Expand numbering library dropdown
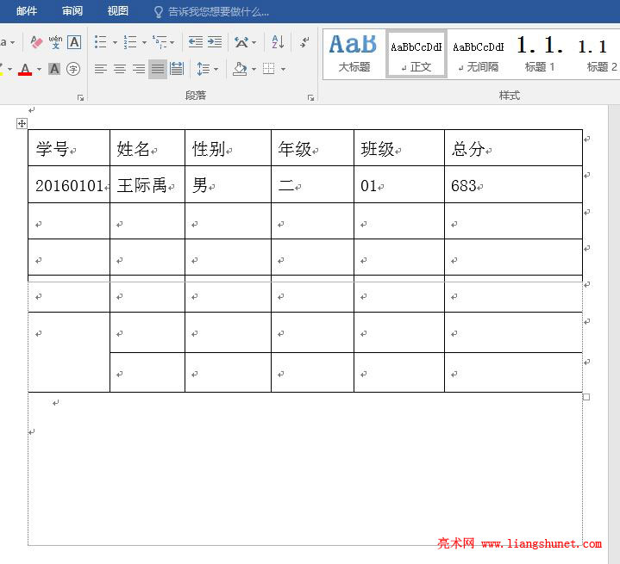Image resolution: width=620 pixels, height=564 pixels. click(144, 42)
